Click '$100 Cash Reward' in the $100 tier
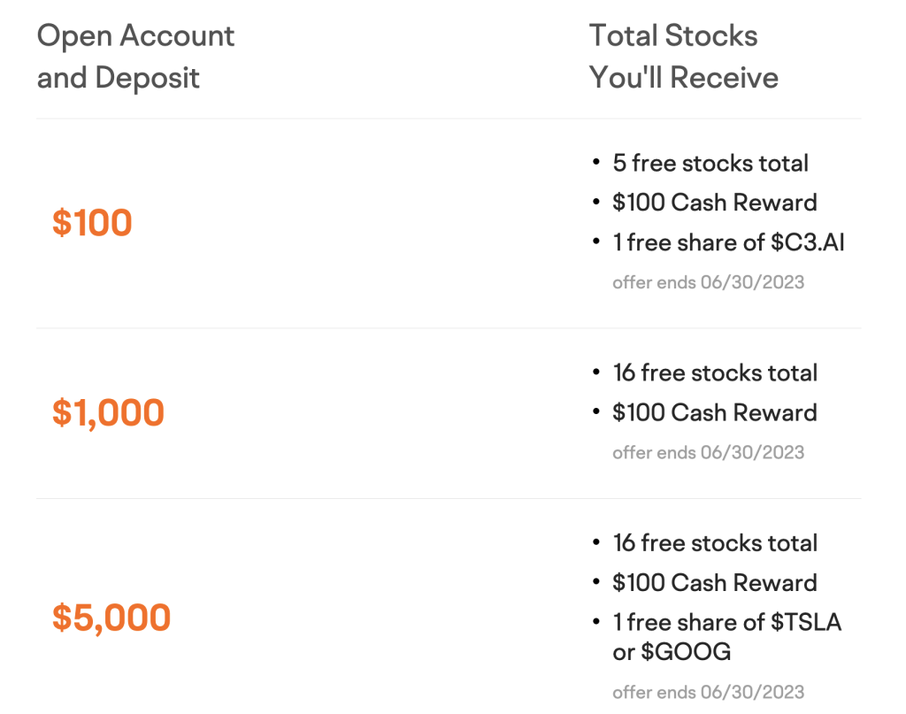The height and width of the screenshot is (714, 906). click(x=715, y=203)
